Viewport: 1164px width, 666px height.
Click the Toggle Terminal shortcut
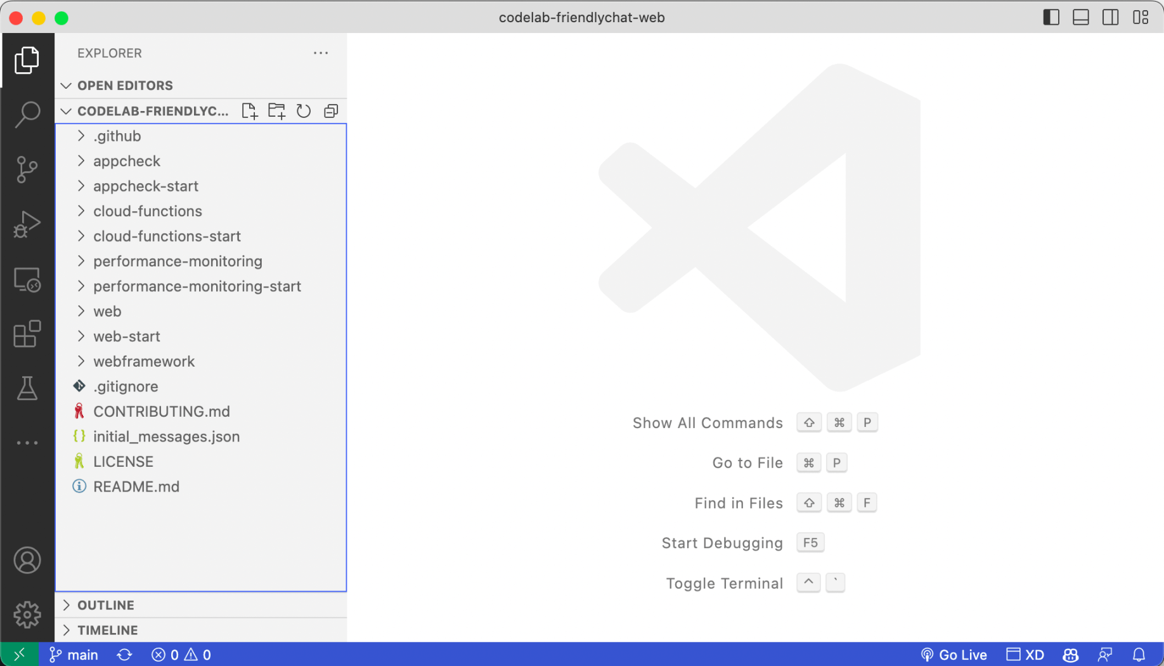coord(756,584)
